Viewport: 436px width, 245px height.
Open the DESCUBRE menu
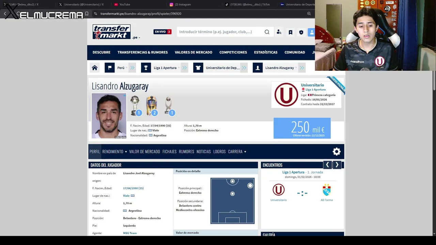point(102,52)
